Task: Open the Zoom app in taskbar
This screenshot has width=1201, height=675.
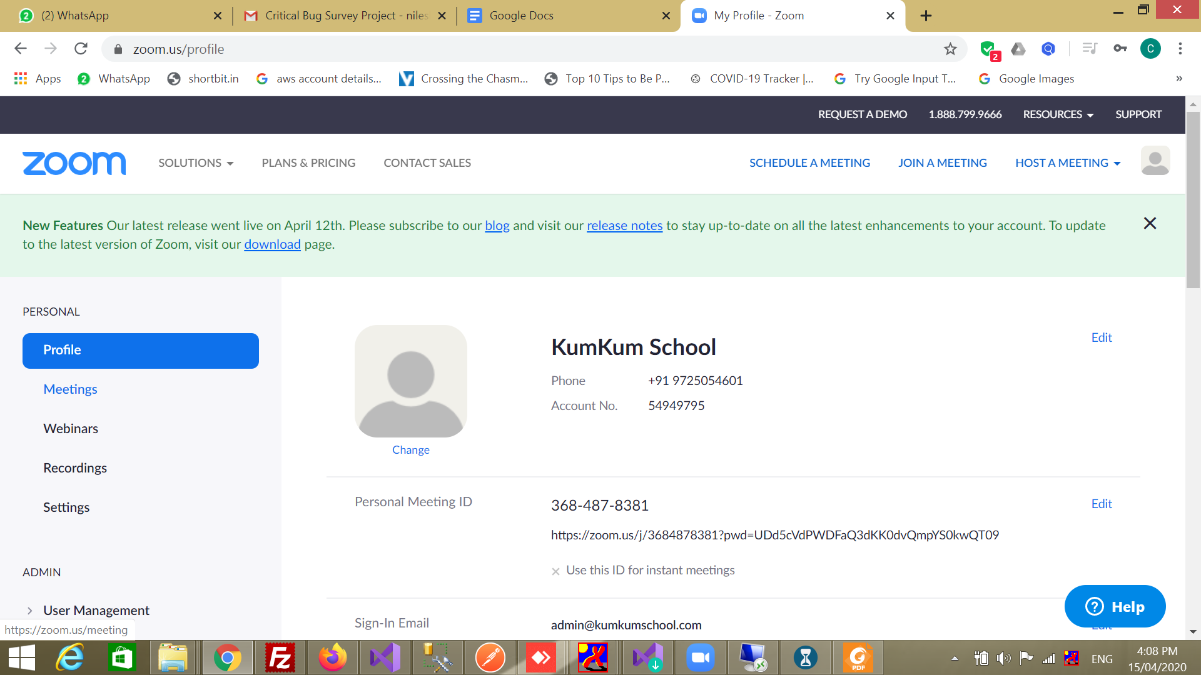Action: point(700,657)
